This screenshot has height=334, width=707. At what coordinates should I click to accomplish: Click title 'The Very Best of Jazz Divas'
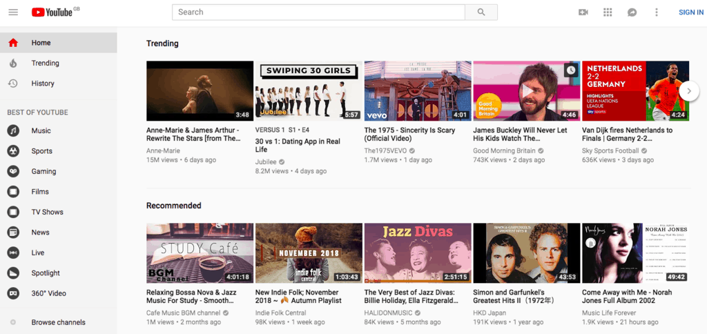pos(411,297)
